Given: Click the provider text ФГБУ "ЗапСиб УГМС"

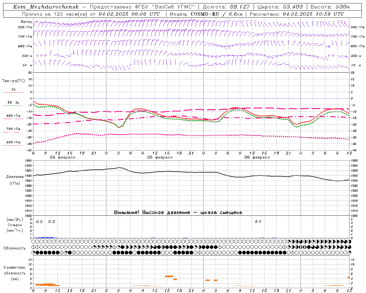Looking at the screenshot, I should 164,7.
